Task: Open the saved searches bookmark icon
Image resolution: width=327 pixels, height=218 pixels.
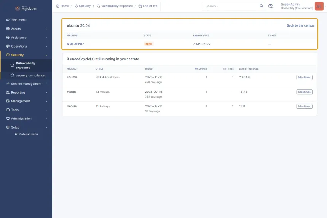Action: pyautogui.click(x=270, y=6)
